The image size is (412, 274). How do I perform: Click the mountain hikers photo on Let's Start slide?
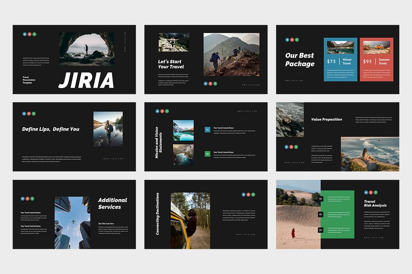tap(231, 54)
